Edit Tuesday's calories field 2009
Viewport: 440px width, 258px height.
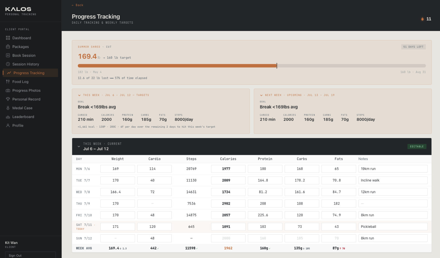point(228,180)
